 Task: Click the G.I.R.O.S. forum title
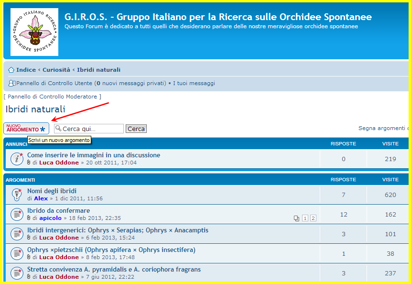click(x=218, y=17)
